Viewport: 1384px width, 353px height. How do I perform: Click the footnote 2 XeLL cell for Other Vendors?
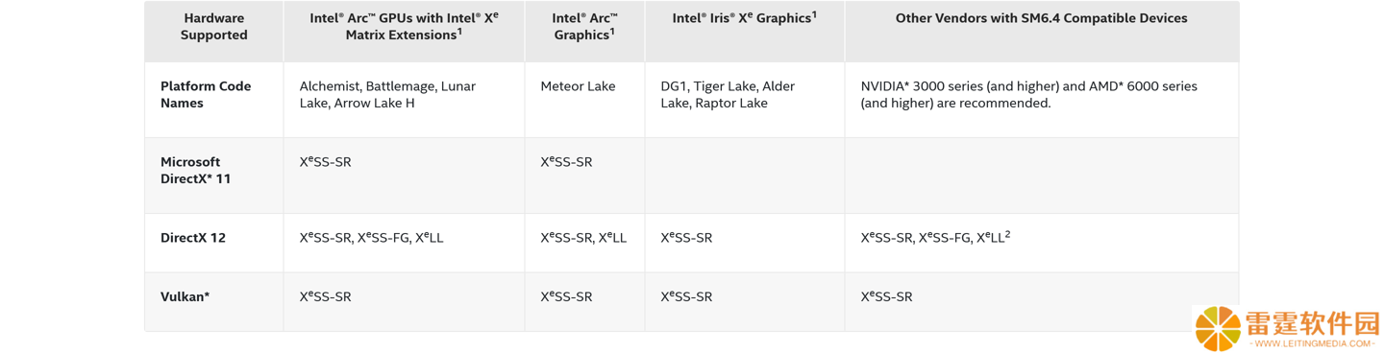pos(935,237)
